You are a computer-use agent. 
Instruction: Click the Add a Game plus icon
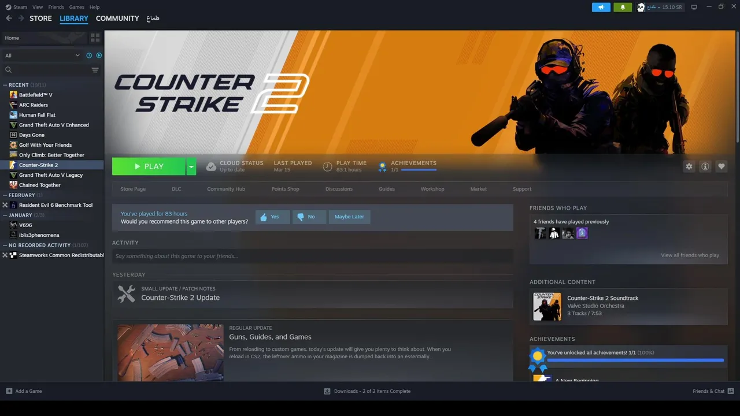tap(9, 391)
